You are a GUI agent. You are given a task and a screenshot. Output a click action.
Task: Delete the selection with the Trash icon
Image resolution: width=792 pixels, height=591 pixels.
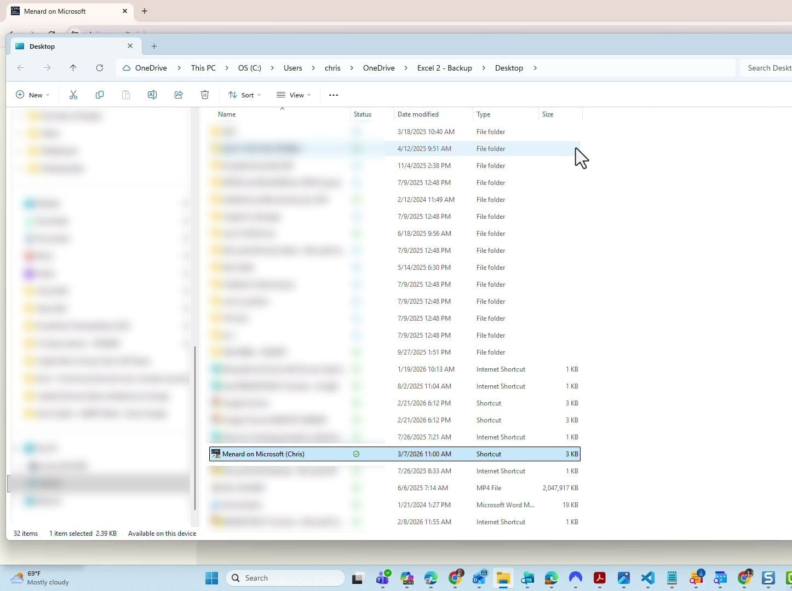coord(205,94)
